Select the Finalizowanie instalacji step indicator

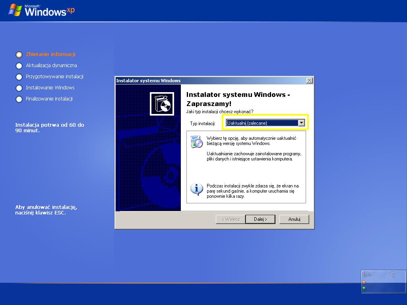click(x=19, y=99)
